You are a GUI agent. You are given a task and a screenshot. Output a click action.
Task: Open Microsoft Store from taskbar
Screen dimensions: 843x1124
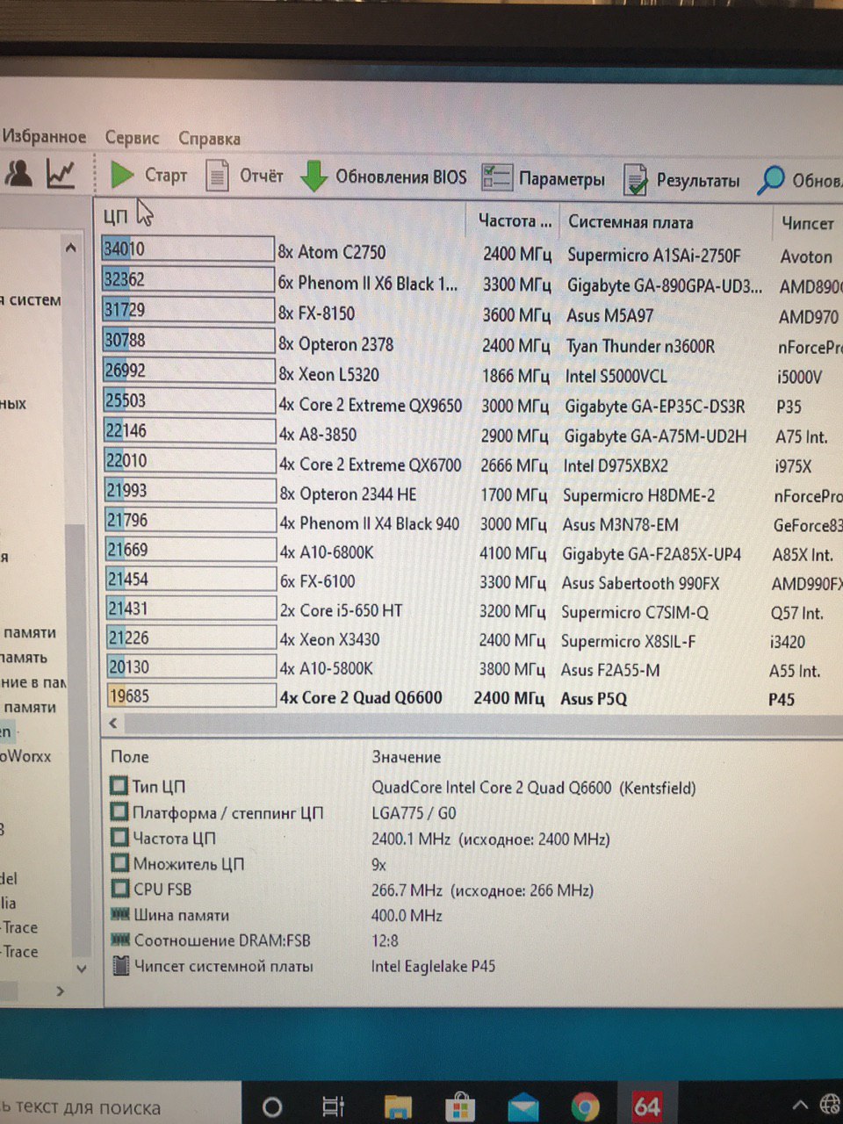460,1106
